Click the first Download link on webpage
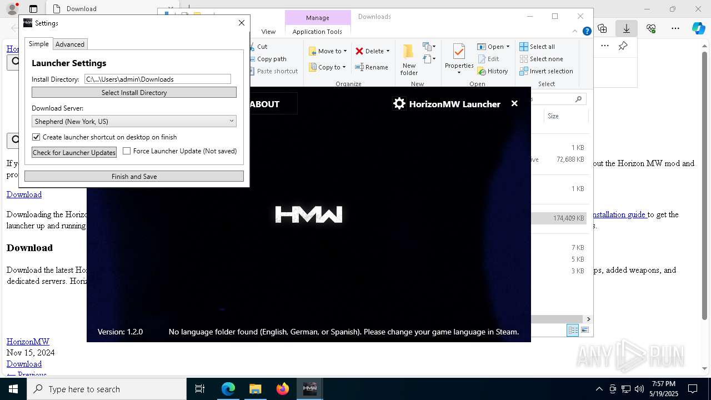Screen dimensions: 711x400 pyautogui.click(x=24, y=194)
